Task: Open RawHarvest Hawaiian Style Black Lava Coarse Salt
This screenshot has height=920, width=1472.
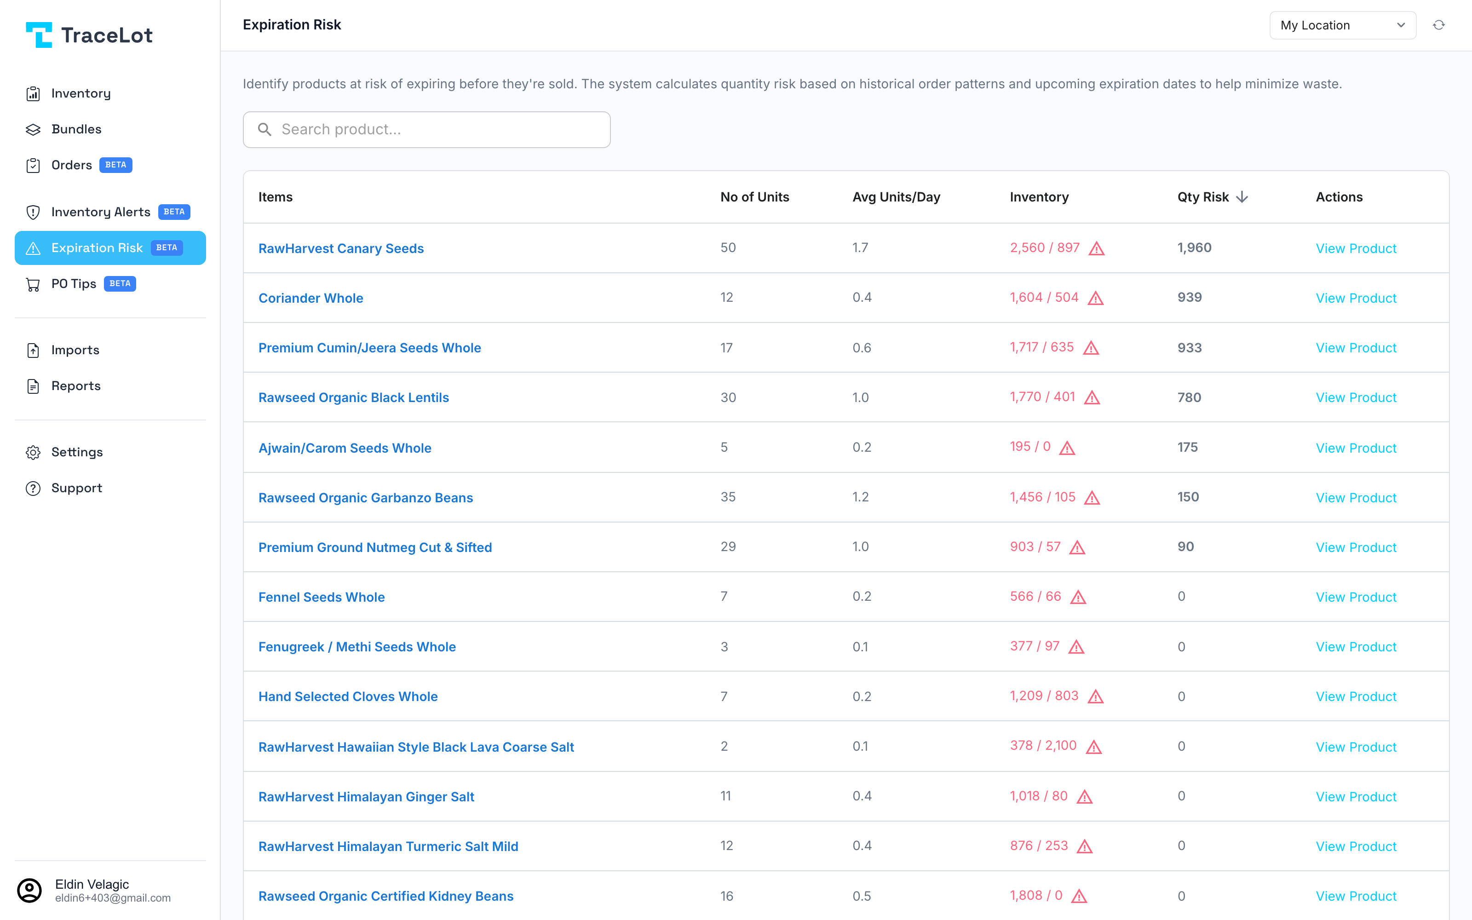Action: click(x=416, y=747)
